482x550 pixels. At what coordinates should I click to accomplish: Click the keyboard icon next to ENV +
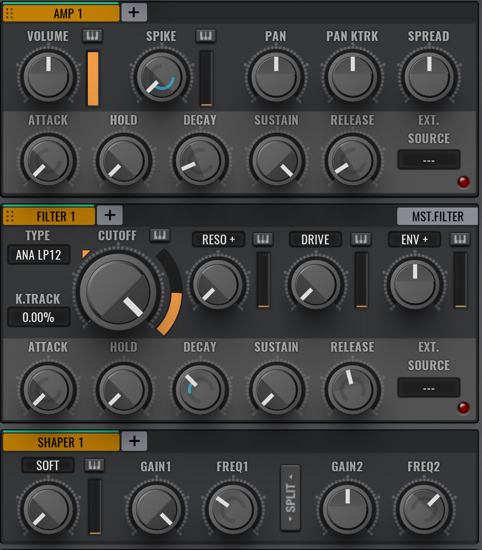[x=460, y=240]
